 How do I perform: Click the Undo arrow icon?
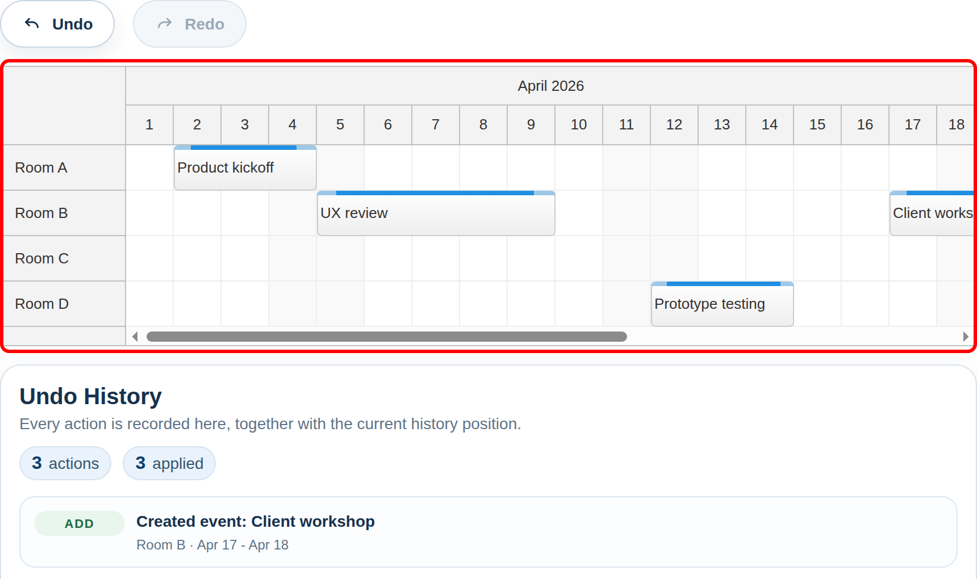coord(32,23)
